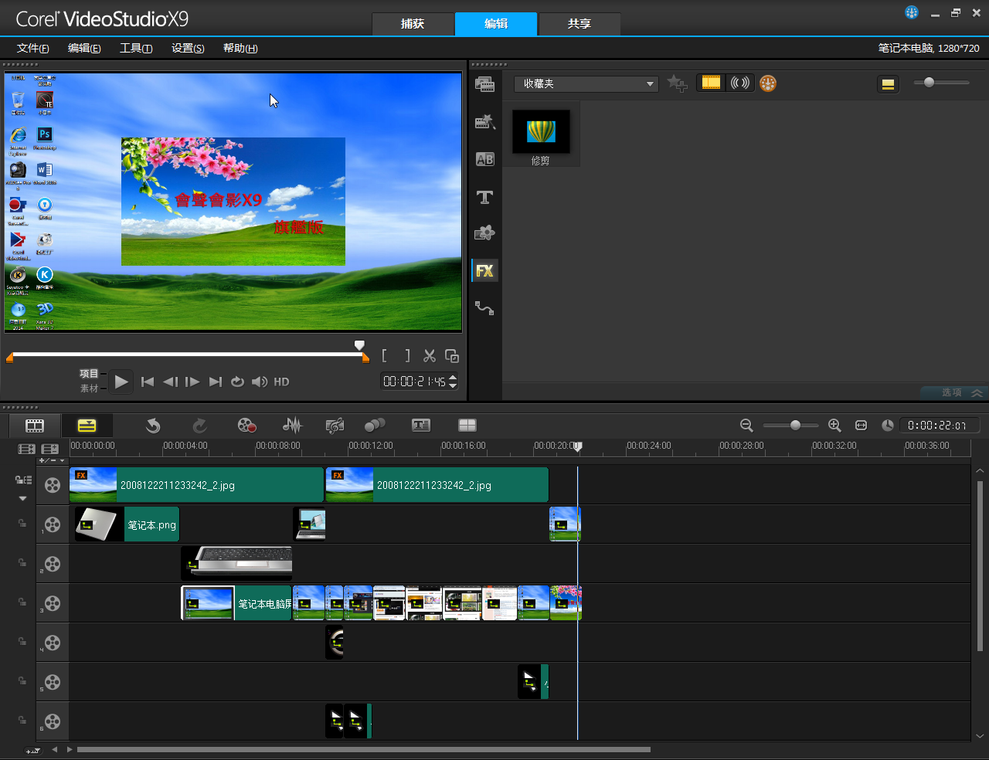This screenshot has height=760, width=989.
Task: Open the 文件 menu
Action: (33, 48)
